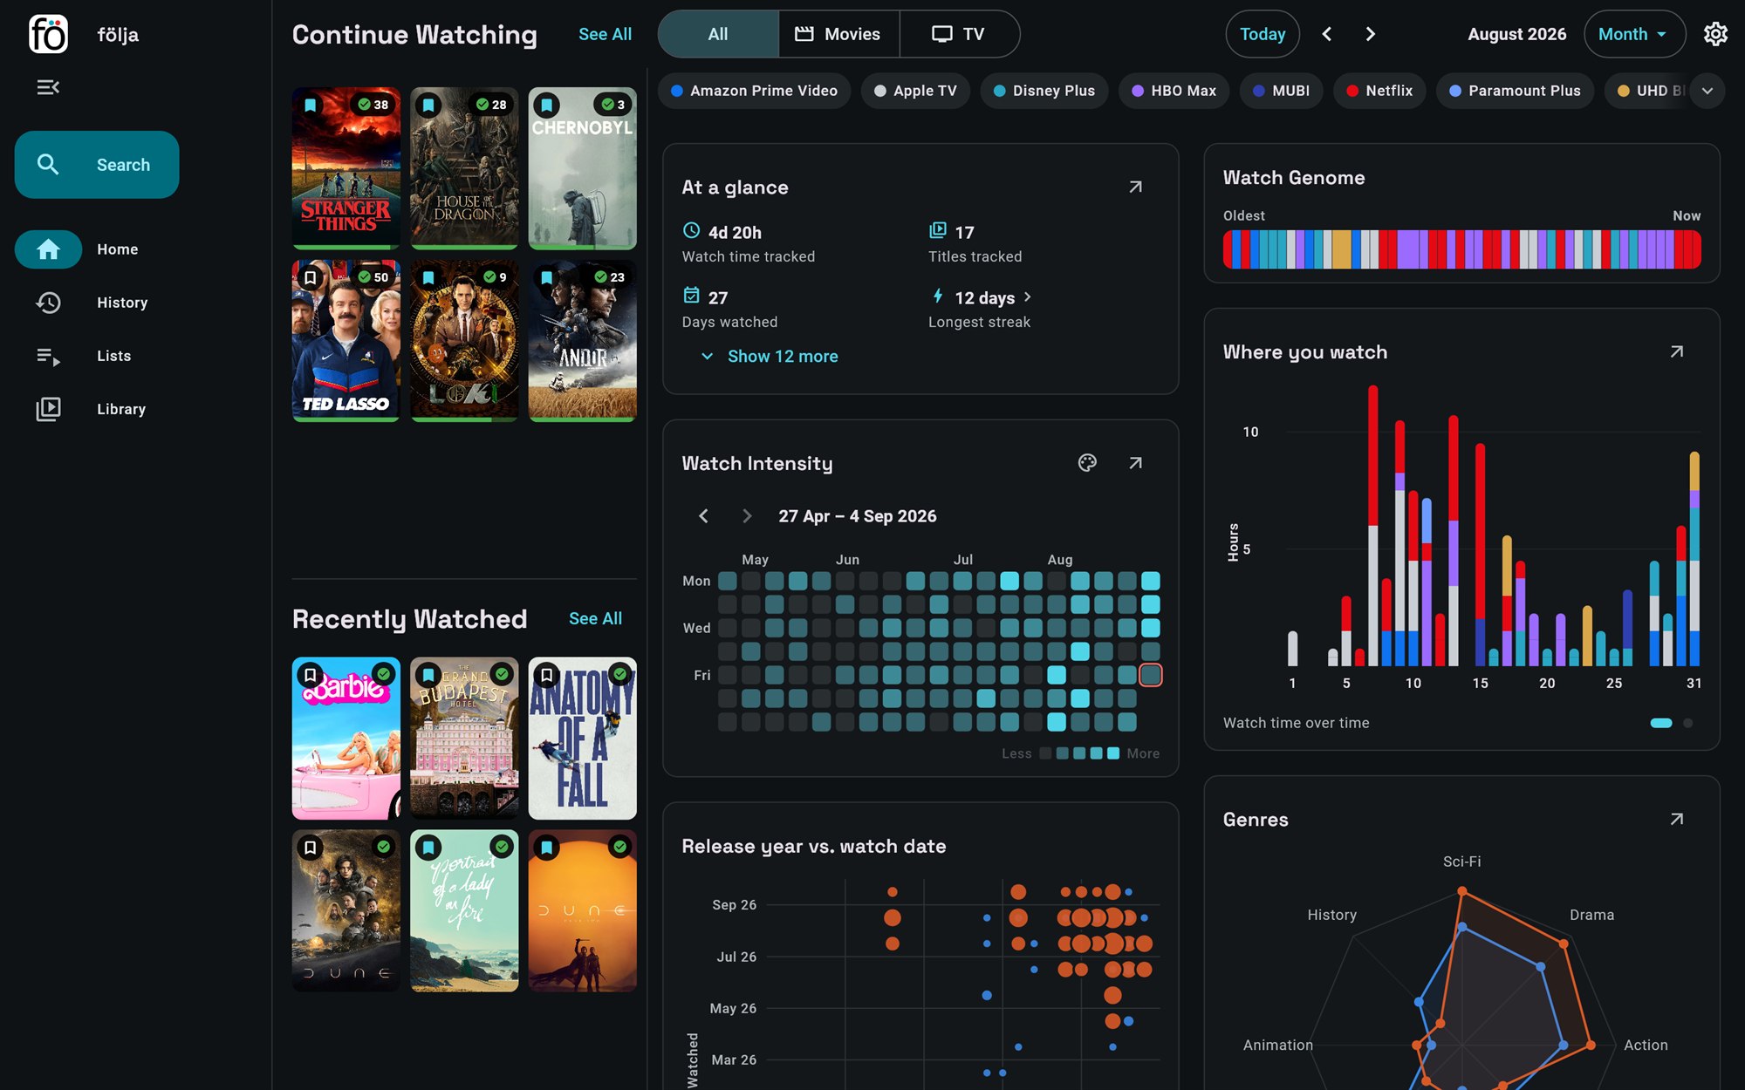Click days watched calendar icon
Screen dimensions: 1745x1090
pos(691,296)
